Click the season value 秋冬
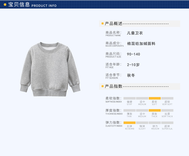Image resolution: width=189 pixels, height=156 pixels. [x=131, y=75]
